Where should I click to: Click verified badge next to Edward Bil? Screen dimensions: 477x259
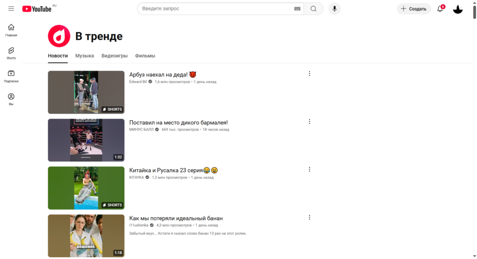[x=150, y=82]
